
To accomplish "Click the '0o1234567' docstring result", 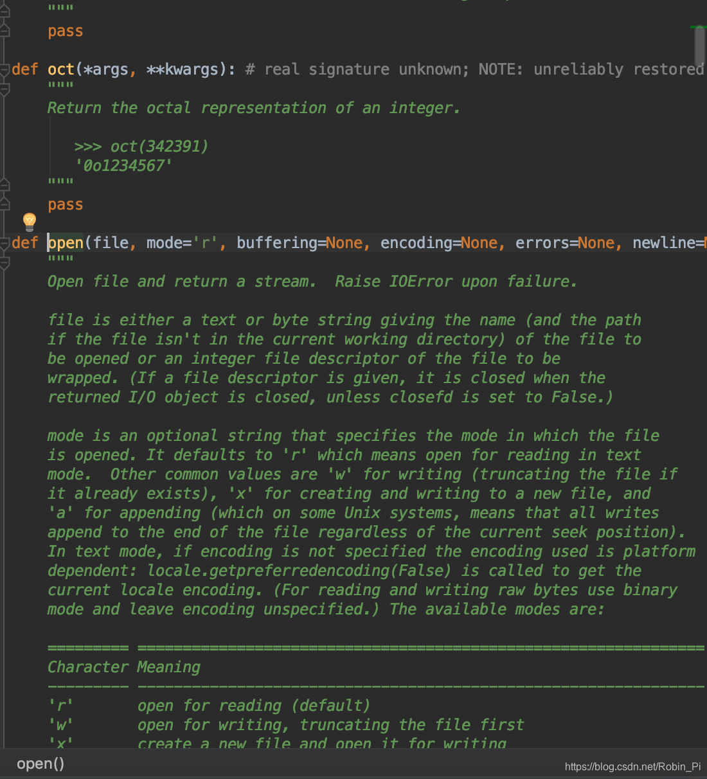I will click(x=123, y=166).
